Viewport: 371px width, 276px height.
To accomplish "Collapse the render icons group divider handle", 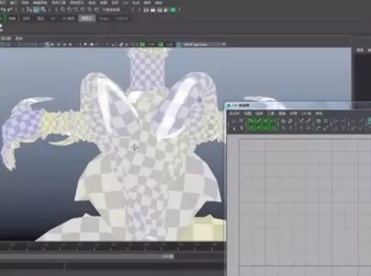I will pyautogui.click(x=140, y=10).
